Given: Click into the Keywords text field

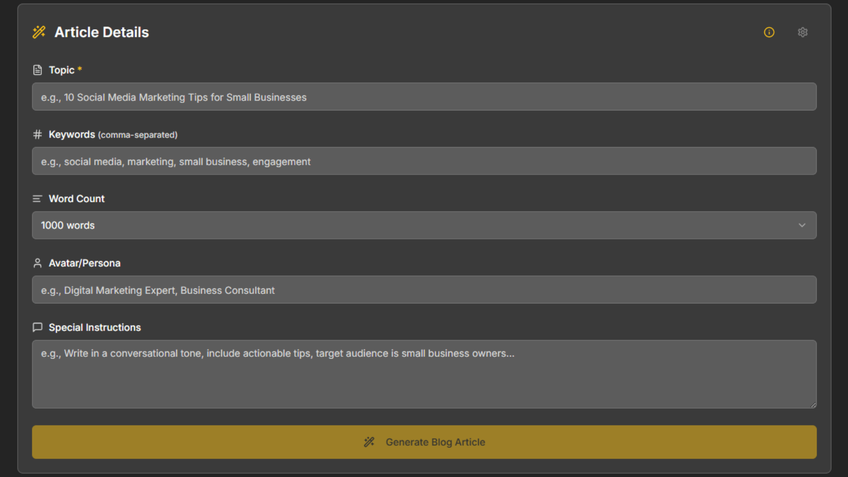Looking at the screenshot, I should click(424, 161).
